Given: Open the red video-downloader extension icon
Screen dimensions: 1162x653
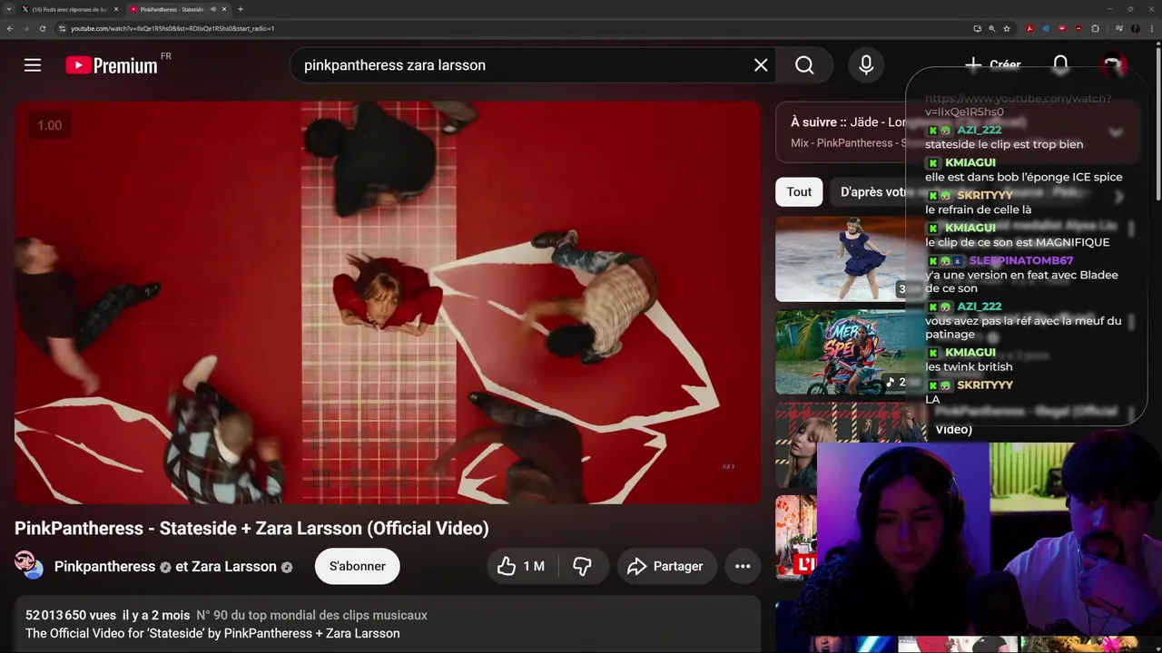Looking at the screenshot, I should [1062, 28].
